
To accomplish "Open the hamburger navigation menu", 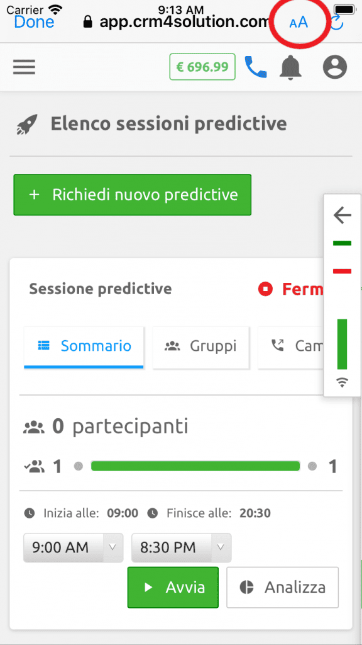I will tap(24, 67).
